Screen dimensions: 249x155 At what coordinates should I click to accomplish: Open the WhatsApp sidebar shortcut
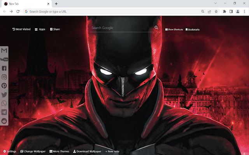click(x=4, y=103)
